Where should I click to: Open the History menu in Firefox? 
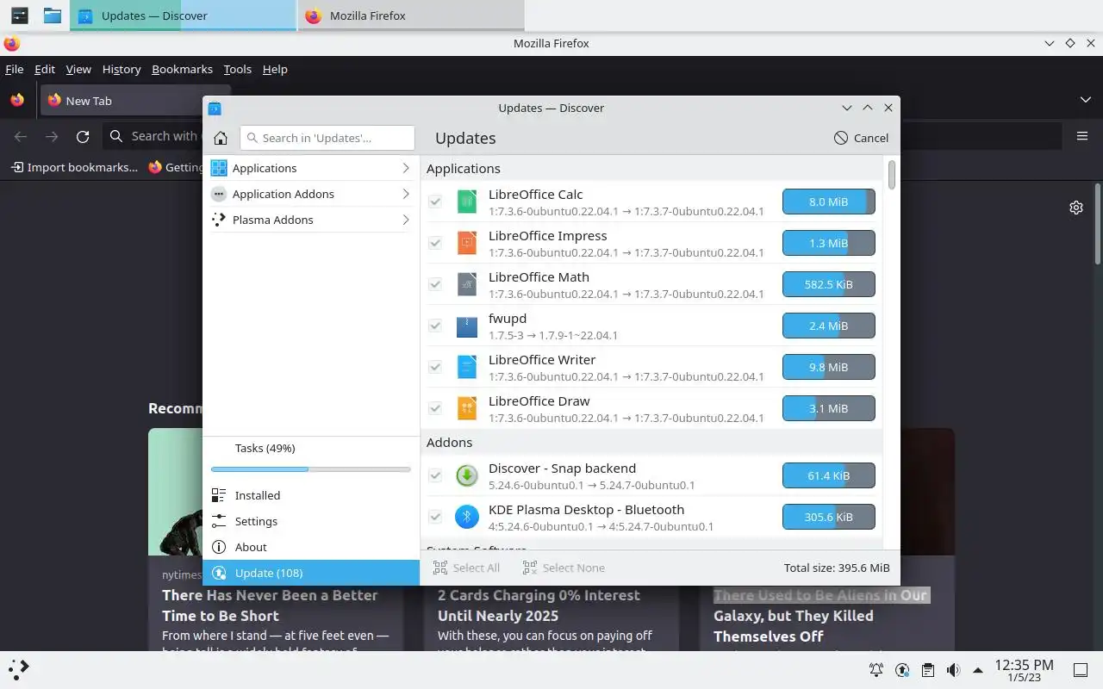click(x=122, y=69)
